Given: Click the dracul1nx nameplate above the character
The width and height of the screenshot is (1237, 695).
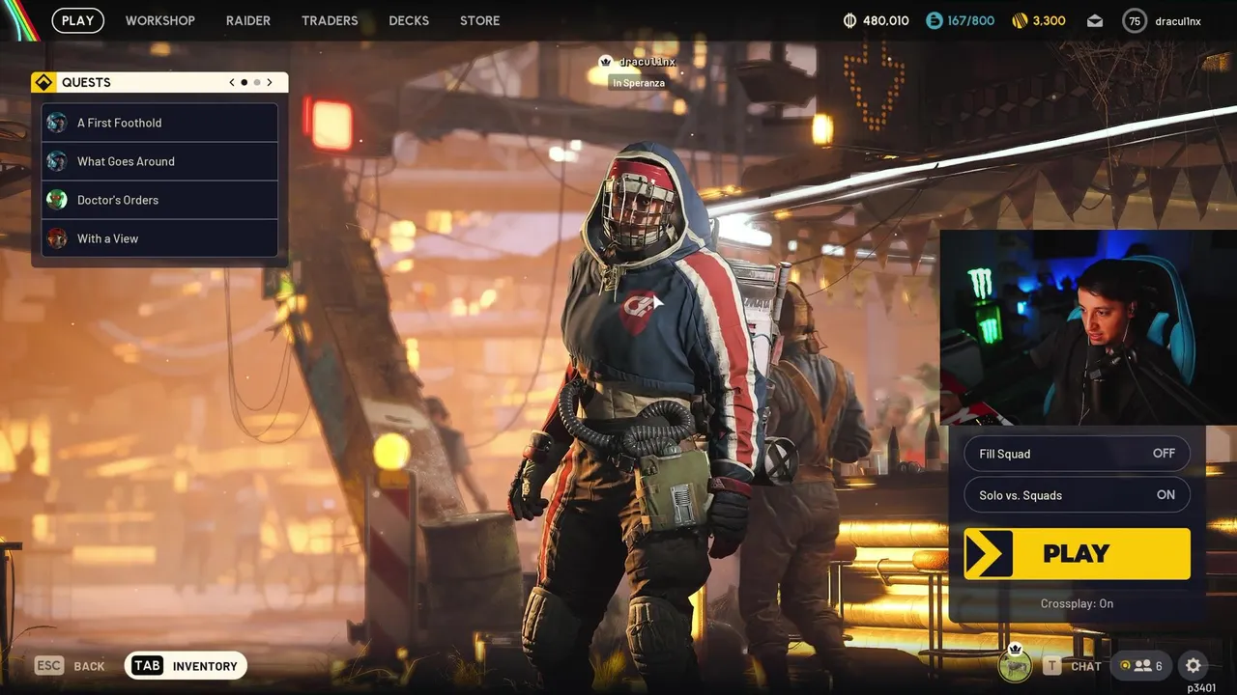Looking at the screenshot, I should [x=647, y=62].
